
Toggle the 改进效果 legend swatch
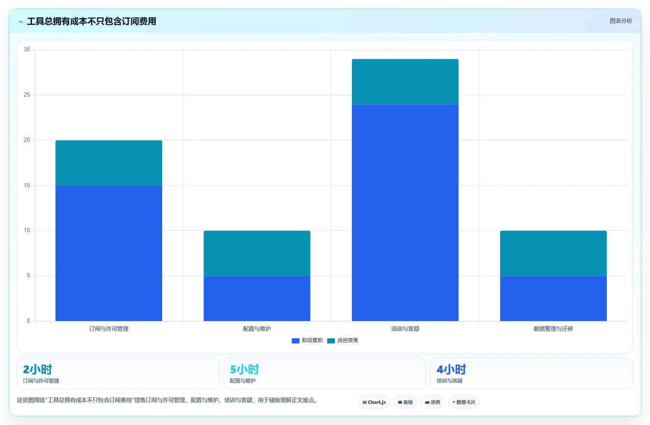point(331,340)
